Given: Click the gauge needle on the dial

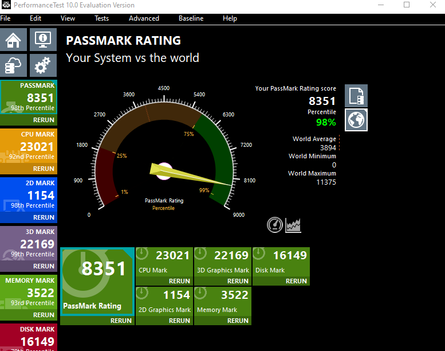Looking at the screenshot, I should 191,175.
